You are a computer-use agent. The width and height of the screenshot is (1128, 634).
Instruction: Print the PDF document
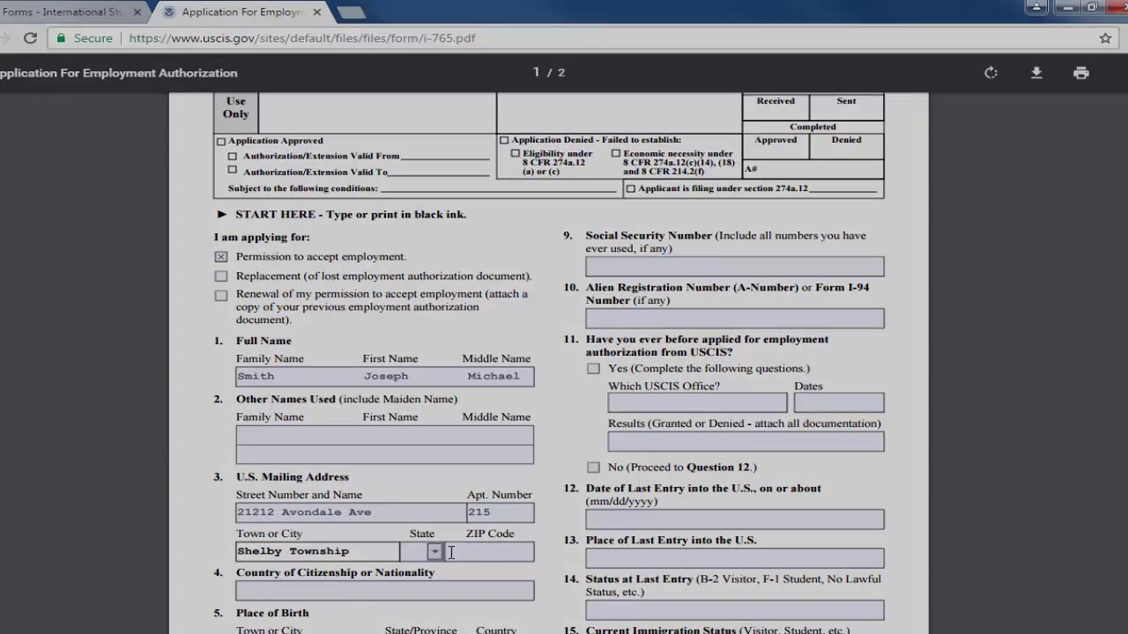coord(1081,73)
